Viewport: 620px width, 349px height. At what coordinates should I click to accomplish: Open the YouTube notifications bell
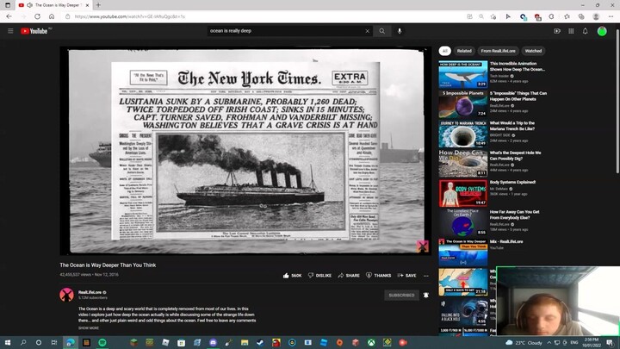click(x=586, y=31)
